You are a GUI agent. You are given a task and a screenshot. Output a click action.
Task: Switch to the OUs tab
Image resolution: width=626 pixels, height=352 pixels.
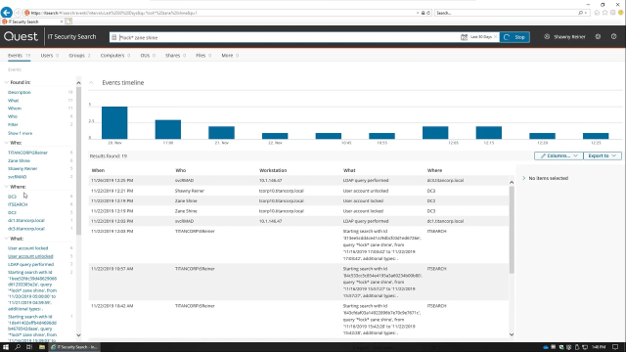(148, 56)
